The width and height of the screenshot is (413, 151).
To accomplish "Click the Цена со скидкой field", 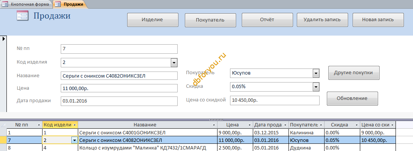I will coord(275,100).
